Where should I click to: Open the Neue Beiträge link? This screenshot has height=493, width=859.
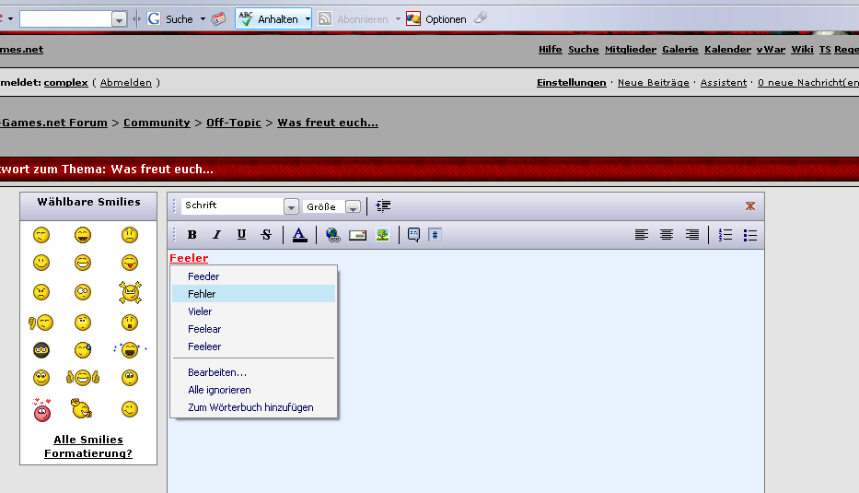(653, 82)
